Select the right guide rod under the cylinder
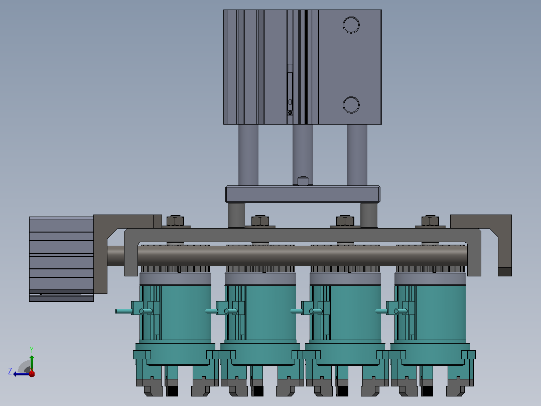This screenshot has height=406, width=541. (x=357, y=155)
